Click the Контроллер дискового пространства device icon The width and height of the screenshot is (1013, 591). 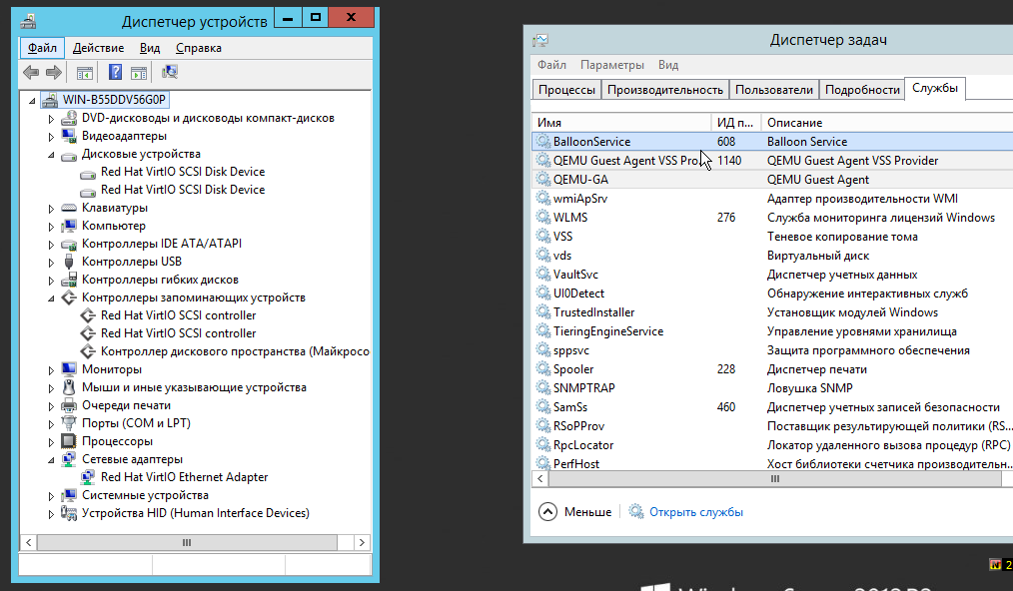coord(88,351)
